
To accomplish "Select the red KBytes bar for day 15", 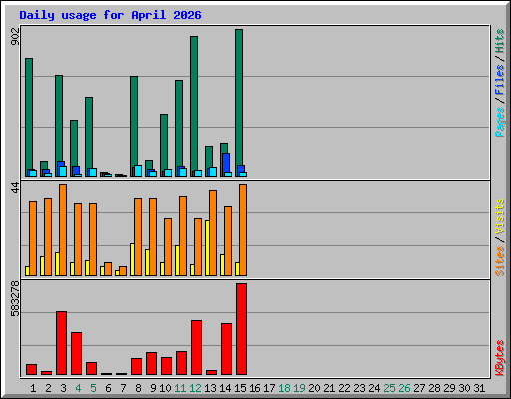I will click(241, 329).
